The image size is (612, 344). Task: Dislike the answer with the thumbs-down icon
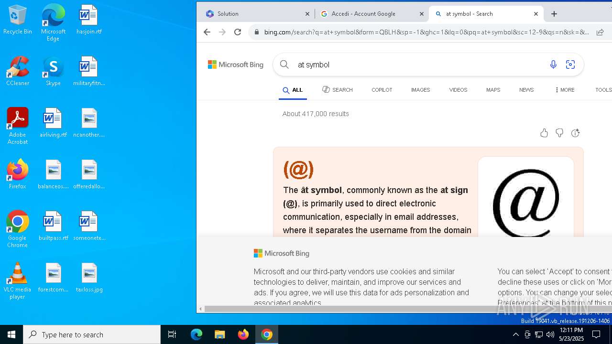559,133
